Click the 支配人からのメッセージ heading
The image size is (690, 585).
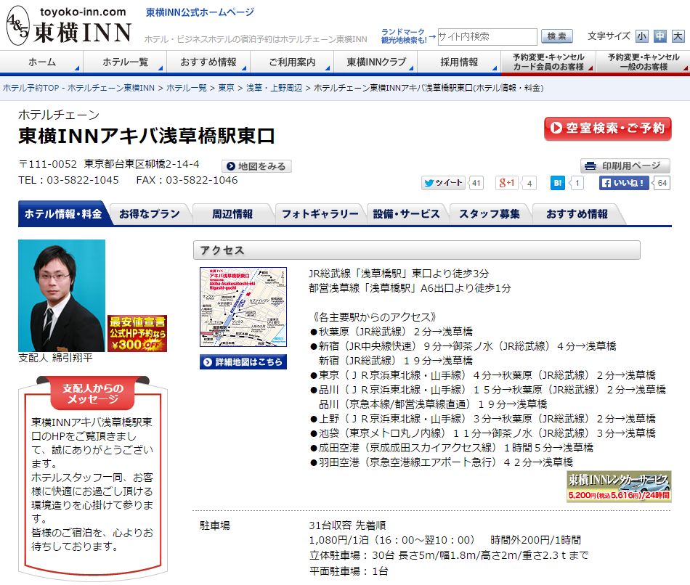(x=92, y=393)
